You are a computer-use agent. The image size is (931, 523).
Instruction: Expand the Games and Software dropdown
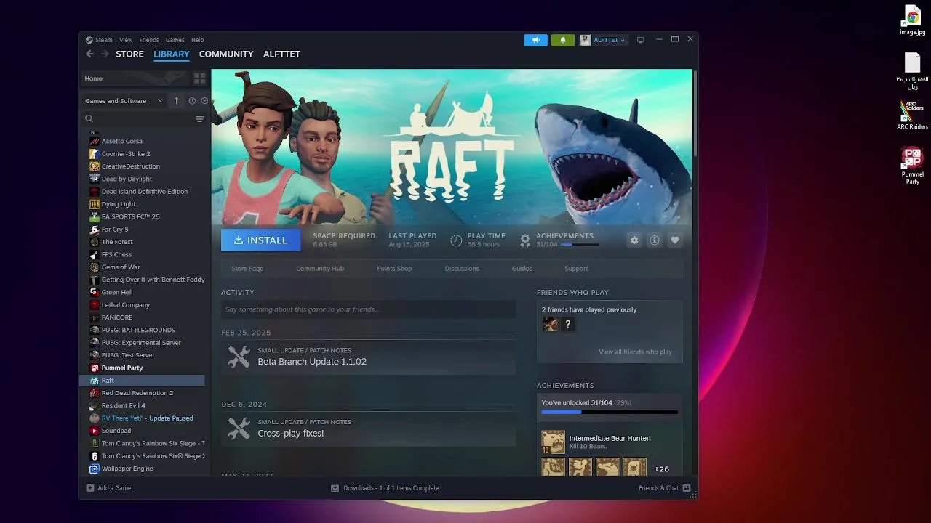click(x=124, y=101)
